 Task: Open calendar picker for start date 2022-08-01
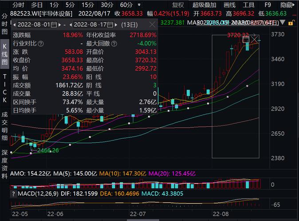(54, 25)
